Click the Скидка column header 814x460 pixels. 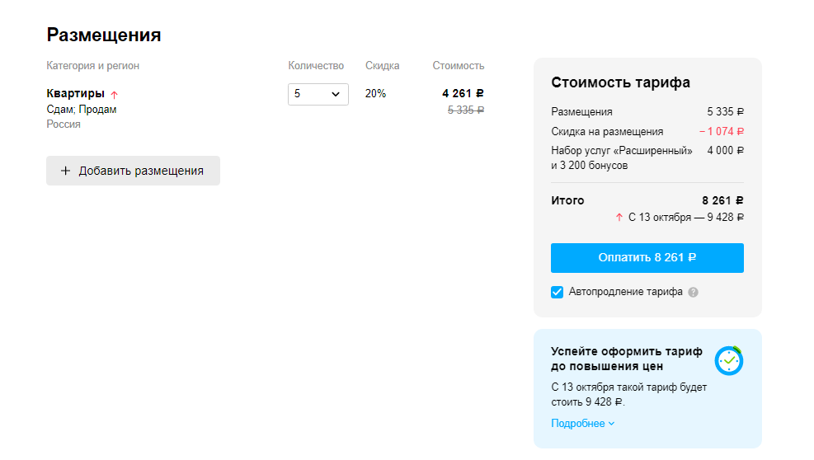click(x=382, y=66)
